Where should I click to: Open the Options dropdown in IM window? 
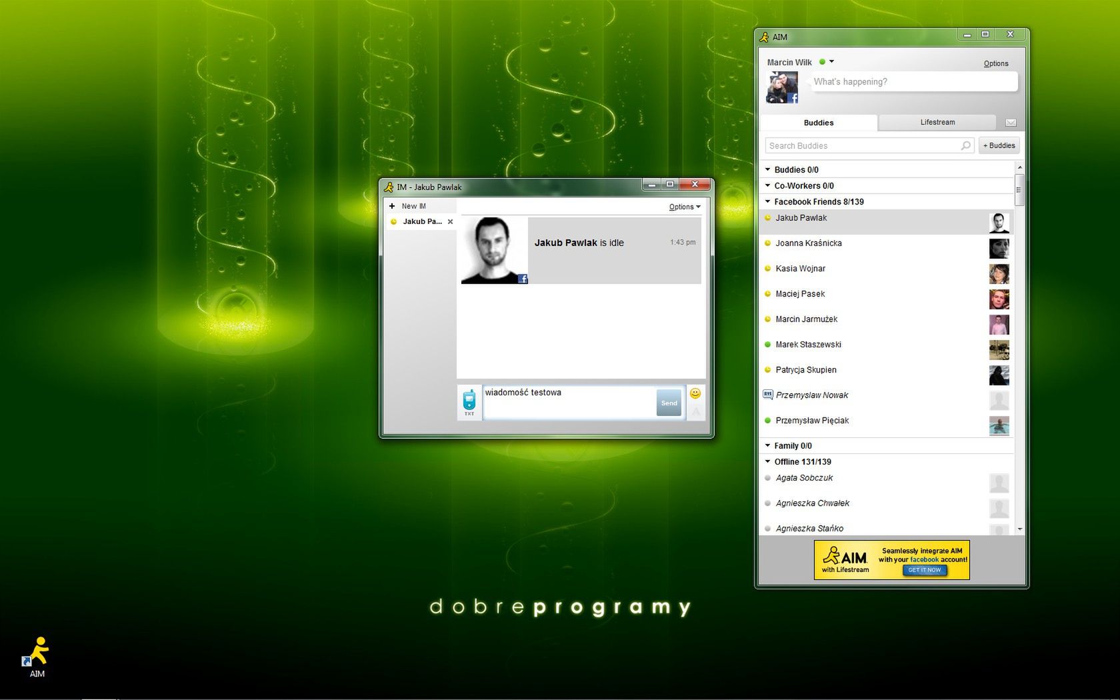(x=685, y=207)
